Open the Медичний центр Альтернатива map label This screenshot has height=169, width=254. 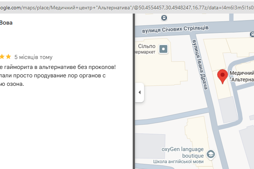point(242,76)
